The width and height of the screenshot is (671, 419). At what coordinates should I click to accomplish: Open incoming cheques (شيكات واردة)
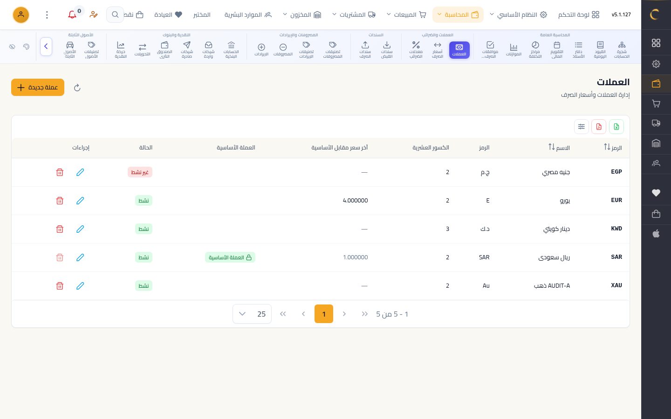[x=208, y=50]
